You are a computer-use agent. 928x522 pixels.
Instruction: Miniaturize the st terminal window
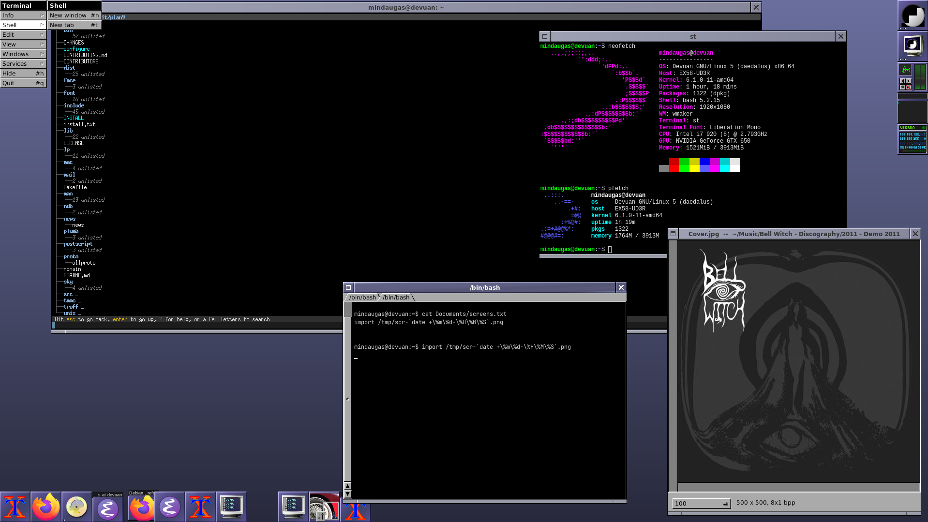pyautogui.click(x=545, y=36)
